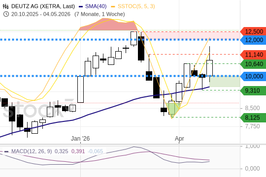Select the DEUTZ AG (XETRA, Last) title

click(x=43, y=6)
